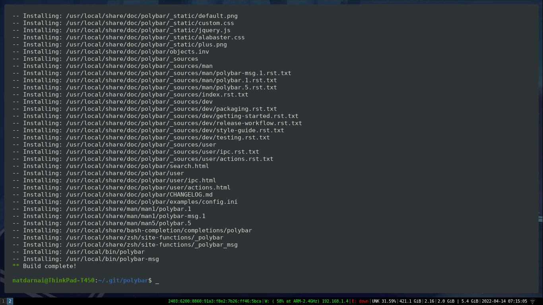Click the examples/config.ini install line
Image resolution: width=543 pixels, height=305 pixels.
point(125,202)
